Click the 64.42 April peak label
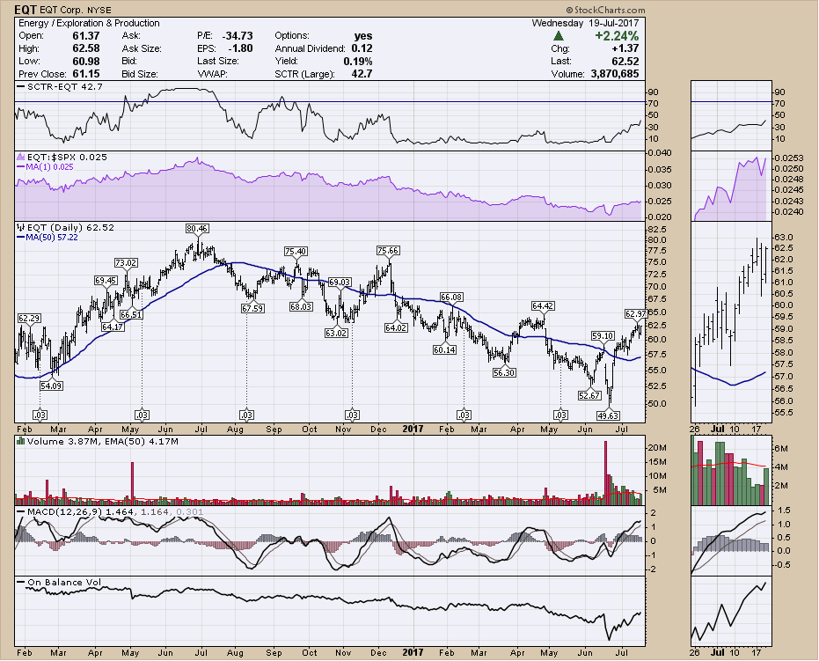819x661 pixels. pyautogui.click(x=543, y=305)
